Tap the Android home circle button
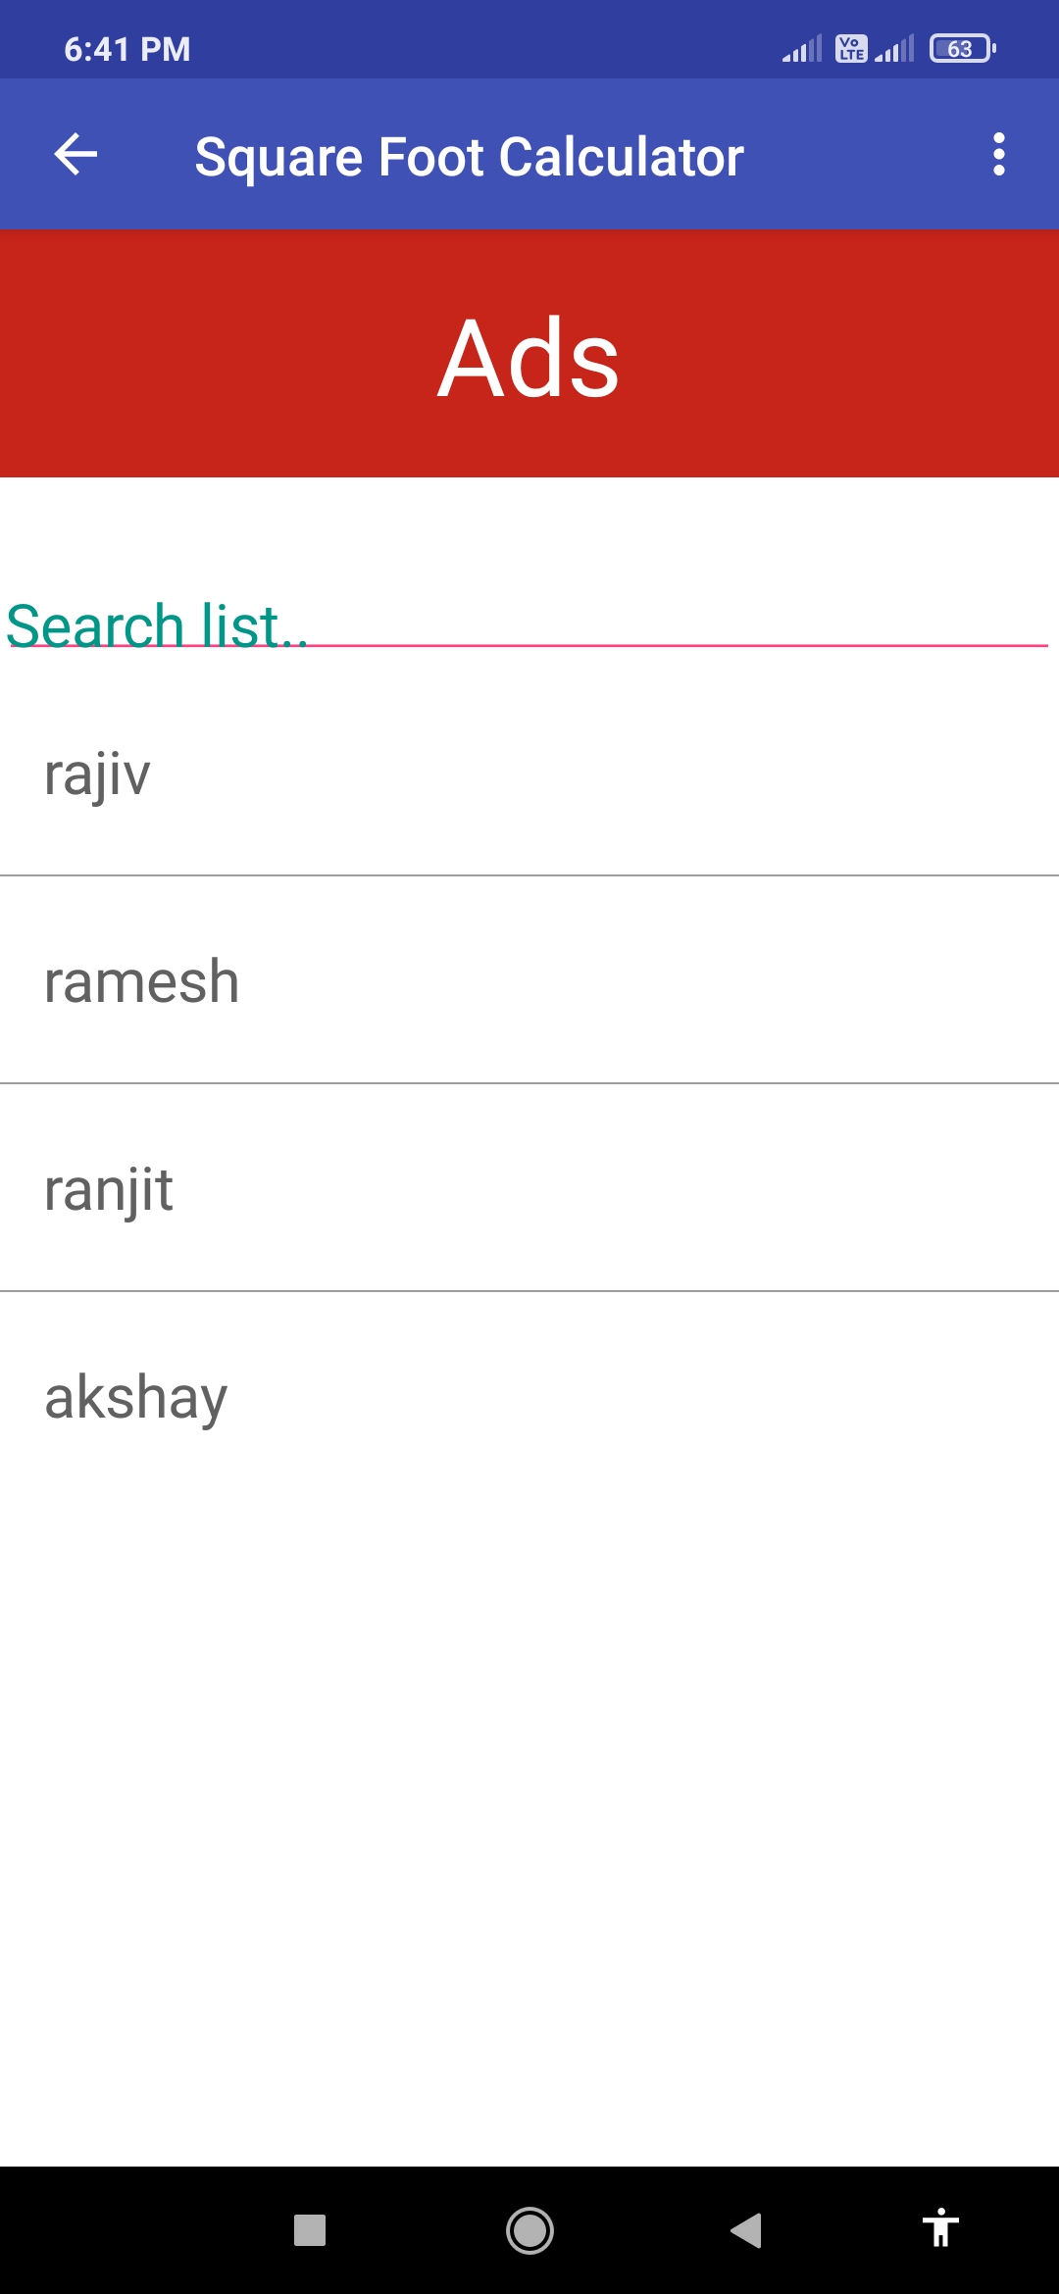Viewport: 1059px width, 2294px height. point(529,2230)
